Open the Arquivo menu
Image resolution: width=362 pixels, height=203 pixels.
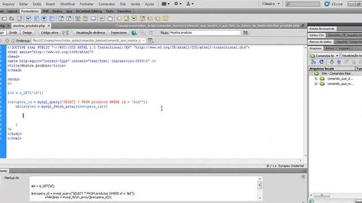[x=8, y=4]
